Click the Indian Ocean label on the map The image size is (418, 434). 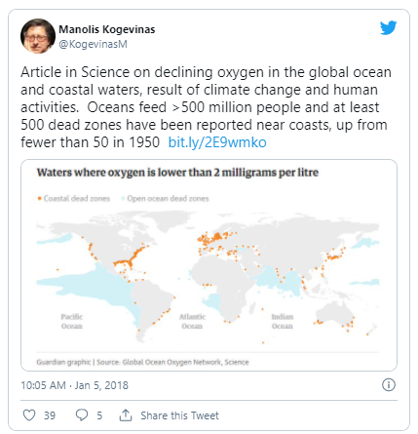[x=283, y=321]
